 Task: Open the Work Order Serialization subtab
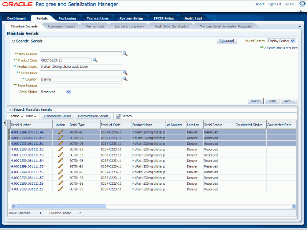tap(172, 26)
